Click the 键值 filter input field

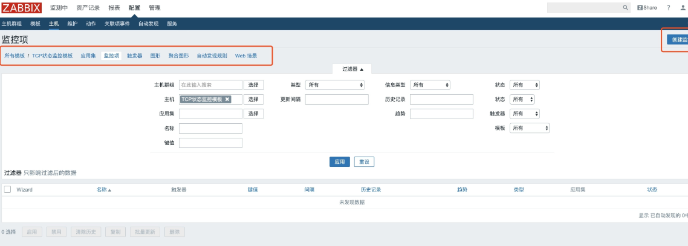(210, 143)
